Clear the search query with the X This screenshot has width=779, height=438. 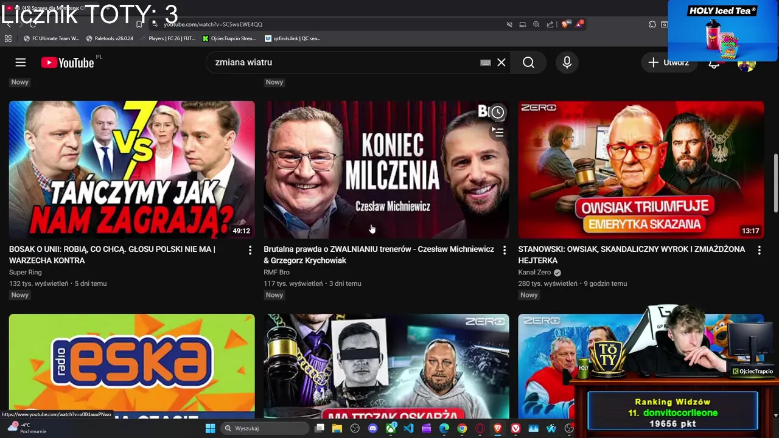[501, 63]
